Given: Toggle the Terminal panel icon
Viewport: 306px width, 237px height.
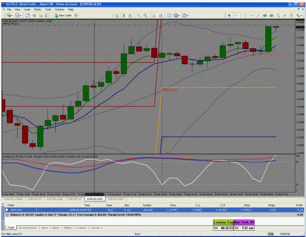Looking at the screenshot, I should (47, 15).
